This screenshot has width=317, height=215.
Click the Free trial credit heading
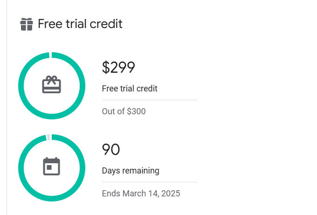[x=80, y=24]
